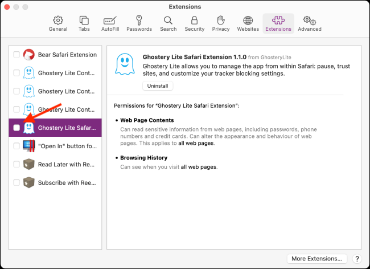Click the Browsing History permission heading
This screenshot has height=269, width=370.
pyautogui.click(x=143, y=157)
